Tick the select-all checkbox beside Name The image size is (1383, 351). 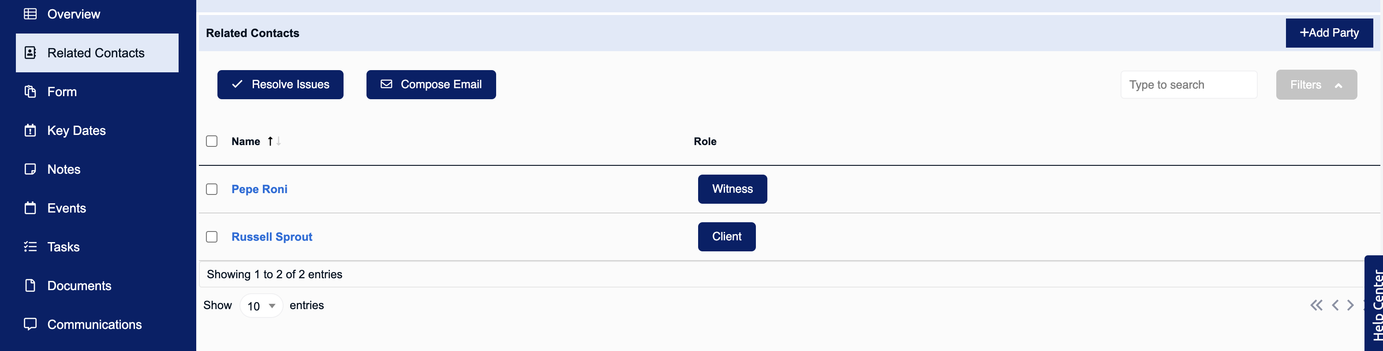click(212, 141)
